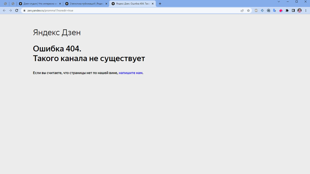Click the Такого канала не существует heading
The height and width of the screenshot is (174, 310).
pyautogui.click(x=89, y=59)
